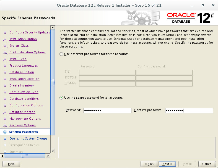Open Product Languages step
Image resolution: width=218 pixels, height=168 pixels.
tap(24, 65)
